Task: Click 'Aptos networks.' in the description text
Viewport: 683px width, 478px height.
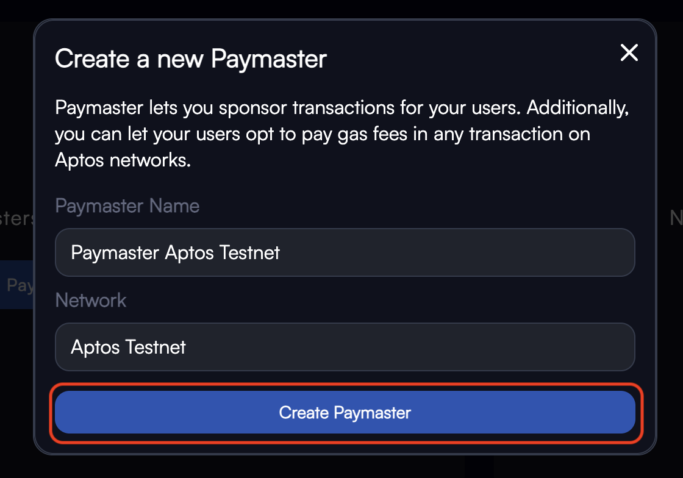Action: coord(123,160)
